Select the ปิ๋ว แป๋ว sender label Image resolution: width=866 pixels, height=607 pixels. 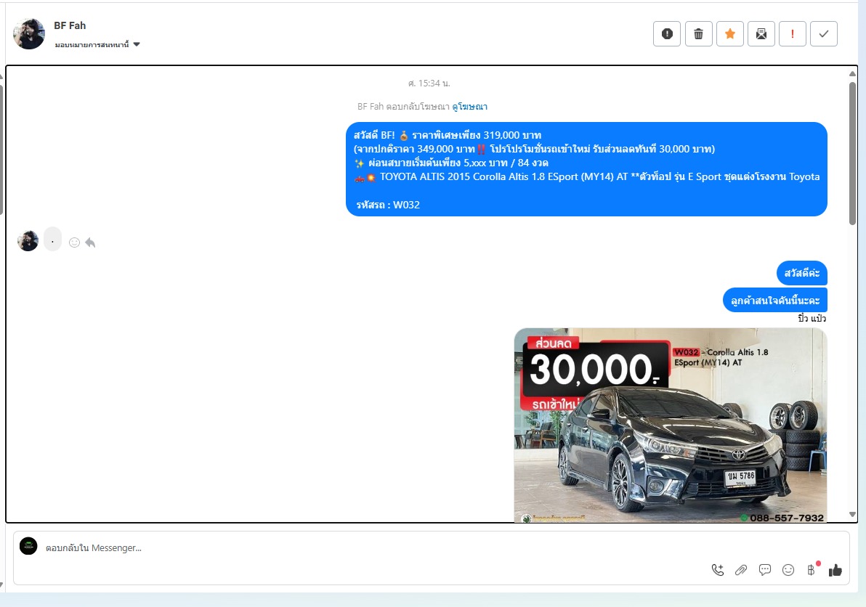point(812,319)
